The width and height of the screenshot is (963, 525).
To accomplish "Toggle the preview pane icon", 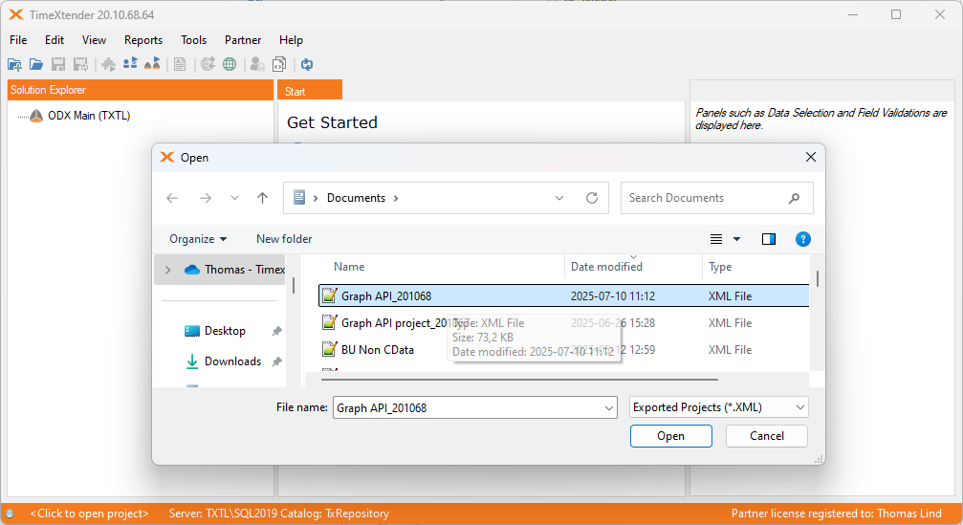I will point(768,239).
